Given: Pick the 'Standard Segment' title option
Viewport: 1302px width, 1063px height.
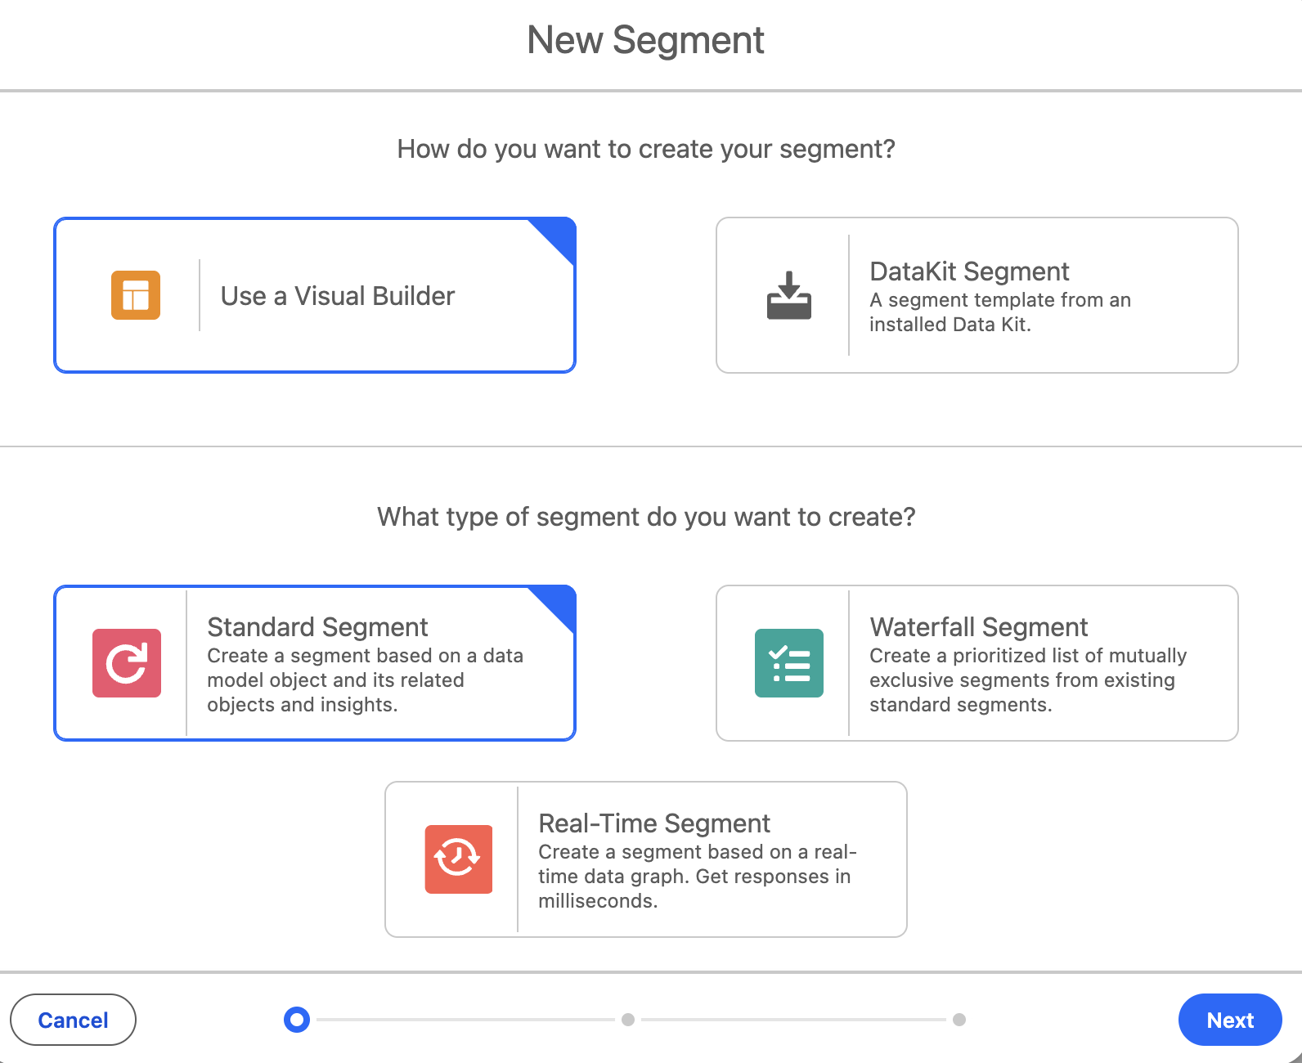Looking at the screenshot, I should click(317, 627).
